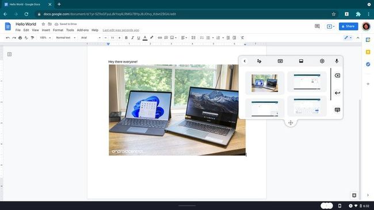Star the Hello World document
Viewport: 374px width, 210px height.
tap(43, 24)
